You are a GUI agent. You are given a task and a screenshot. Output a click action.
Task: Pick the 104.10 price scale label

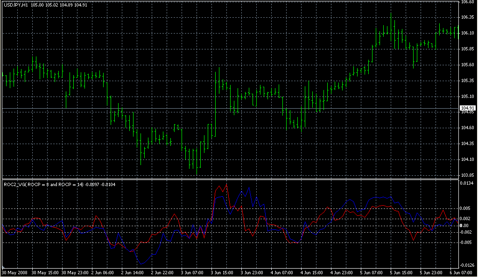click(467, 160)
